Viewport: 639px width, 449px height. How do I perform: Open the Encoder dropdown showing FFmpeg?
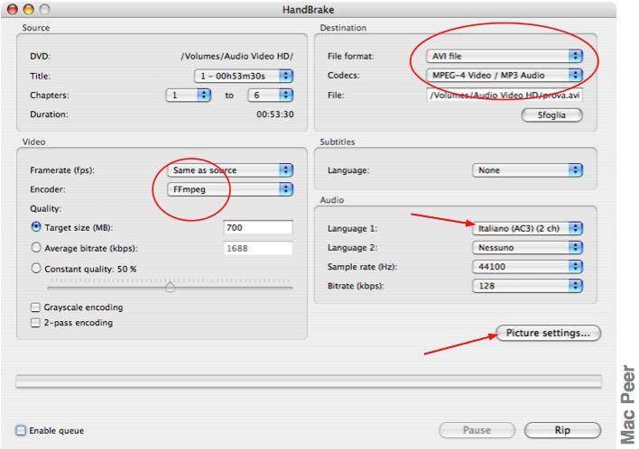pos(230,188)
